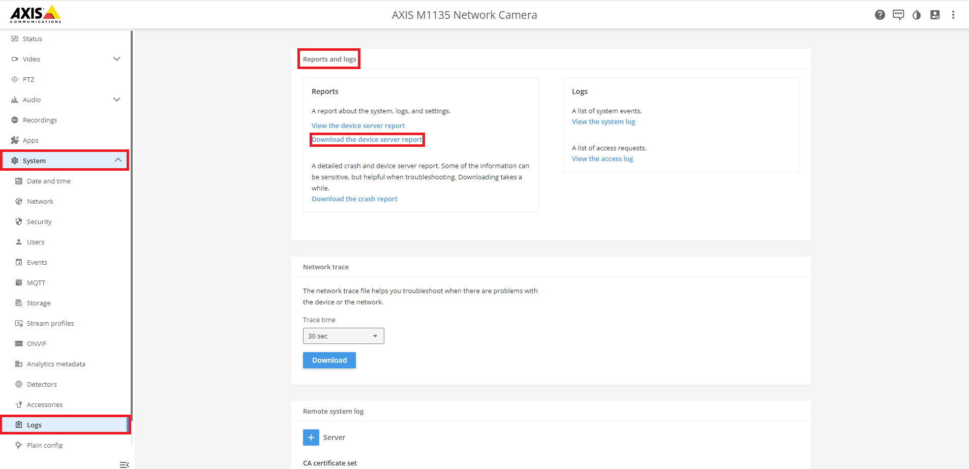The height and width of the screenshot is (469, 969).
Task: Expand the Video menu chevron
Action: pyautogui.click(x=116, y=59)
